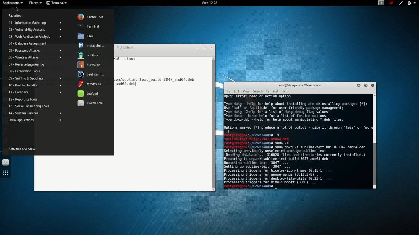
Task: Click the 'Setting up sublime-text (3047)' line
Action: click(x=257, y=166)
